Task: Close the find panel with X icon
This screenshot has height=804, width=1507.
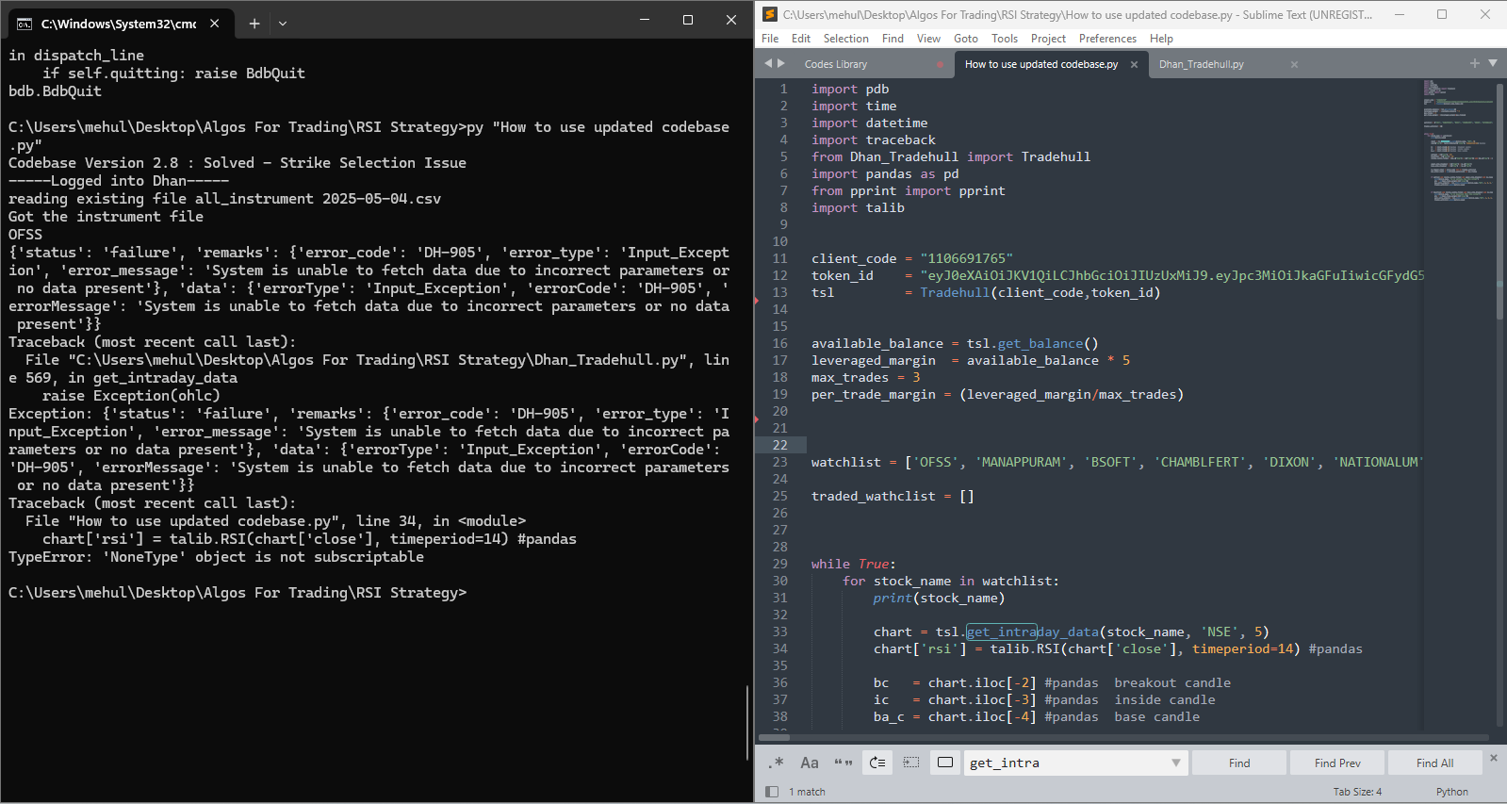Action: pos(1493,757)
